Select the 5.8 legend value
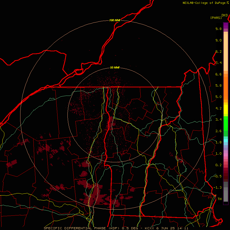 click(x=218, y=86)
